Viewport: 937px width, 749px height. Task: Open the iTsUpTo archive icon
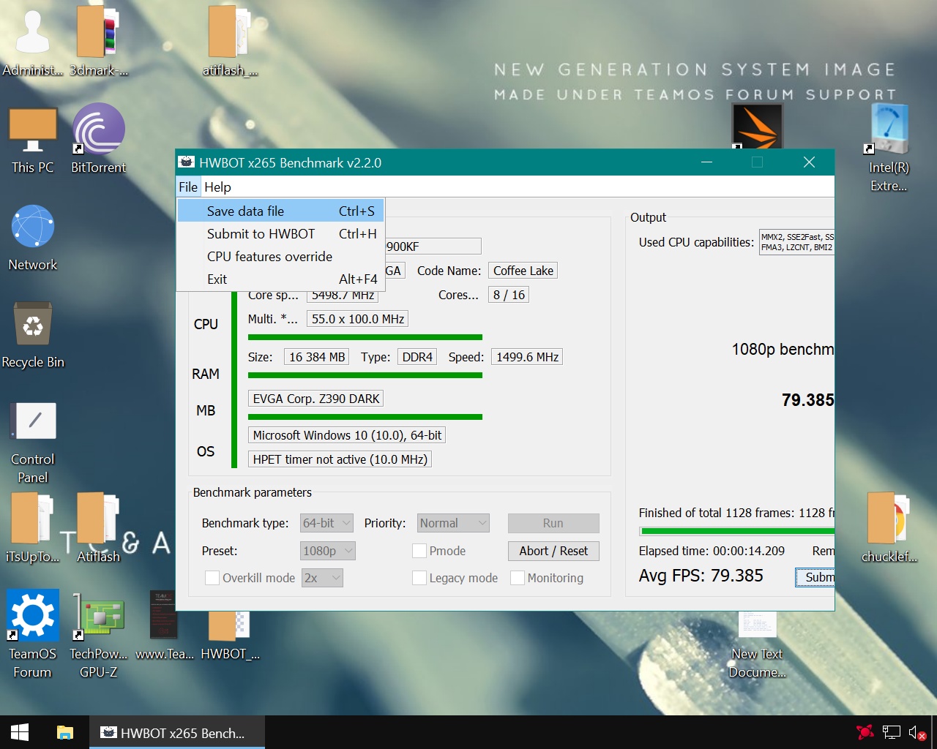coord(32,527)
